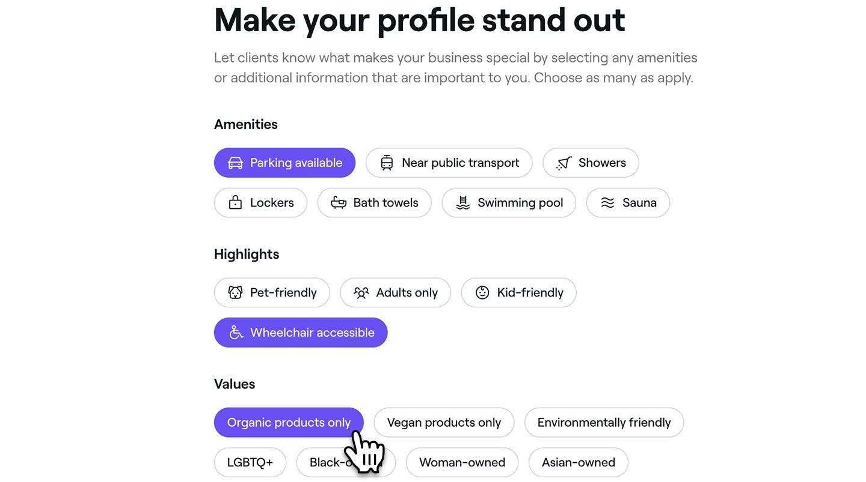Viewport: 866px width, 482px height.
Task: Click the train icon for public transport
Action: click(x=387, y=163)
